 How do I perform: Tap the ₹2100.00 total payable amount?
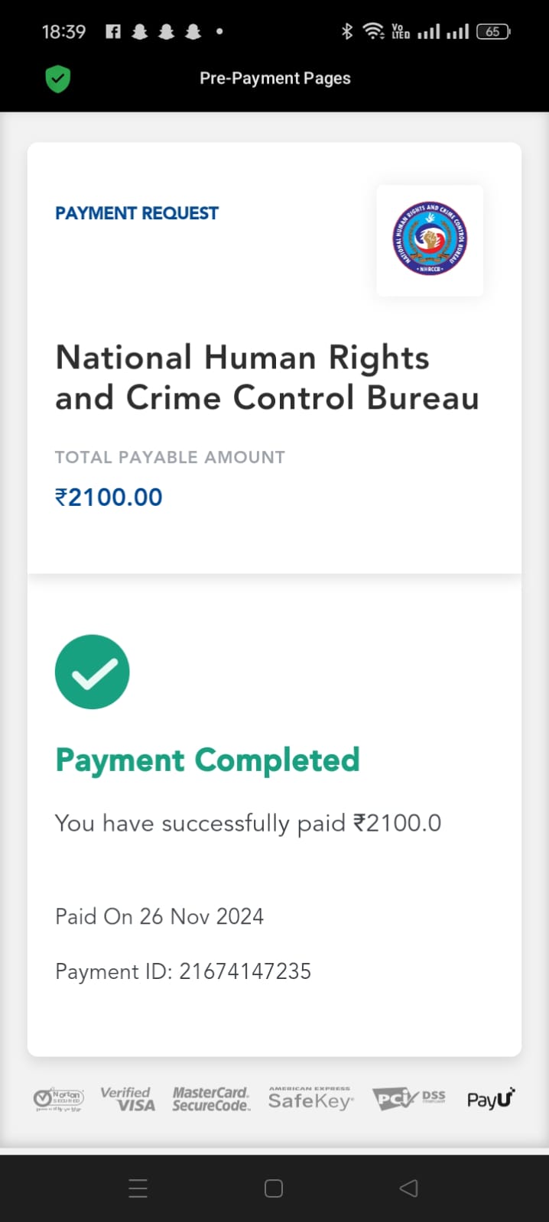coord(109,498)
